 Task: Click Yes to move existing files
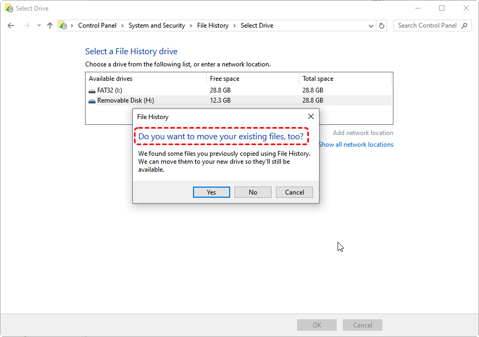click(212, 192)
